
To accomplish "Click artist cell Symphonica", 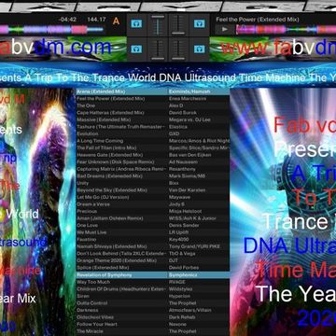I will pyautogui.click(x=199, y=275).
